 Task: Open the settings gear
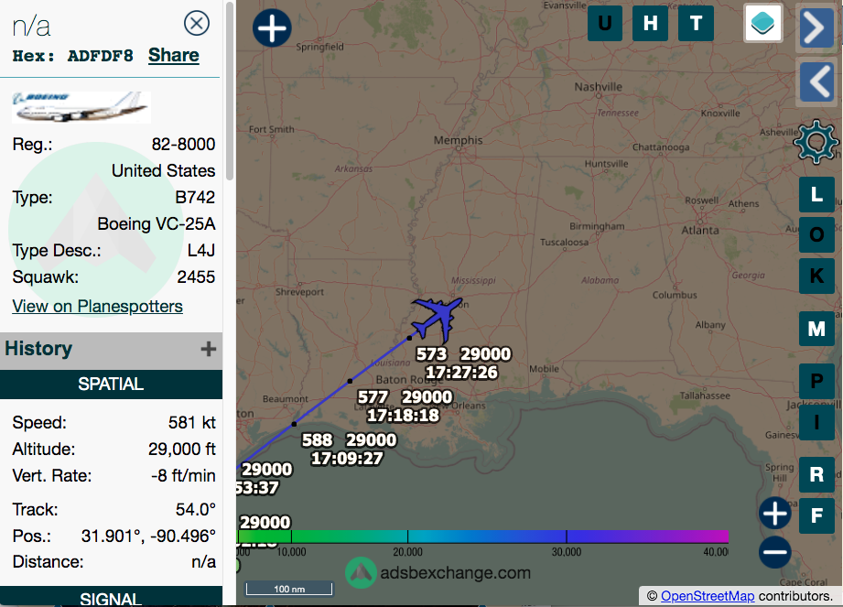(816, 142)
